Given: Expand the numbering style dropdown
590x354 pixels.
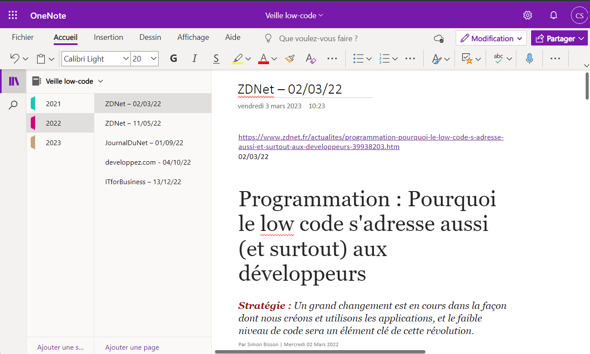Looking at the screenshot, I should click(395, 59).
